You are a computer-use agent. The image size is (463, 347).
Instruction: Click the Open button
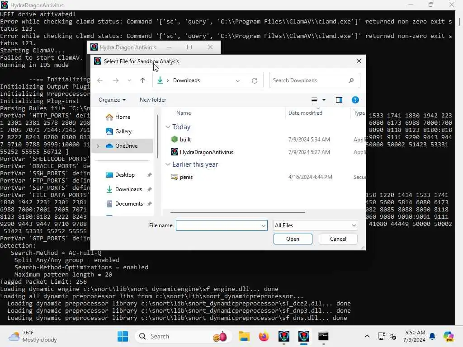point(293,239)
